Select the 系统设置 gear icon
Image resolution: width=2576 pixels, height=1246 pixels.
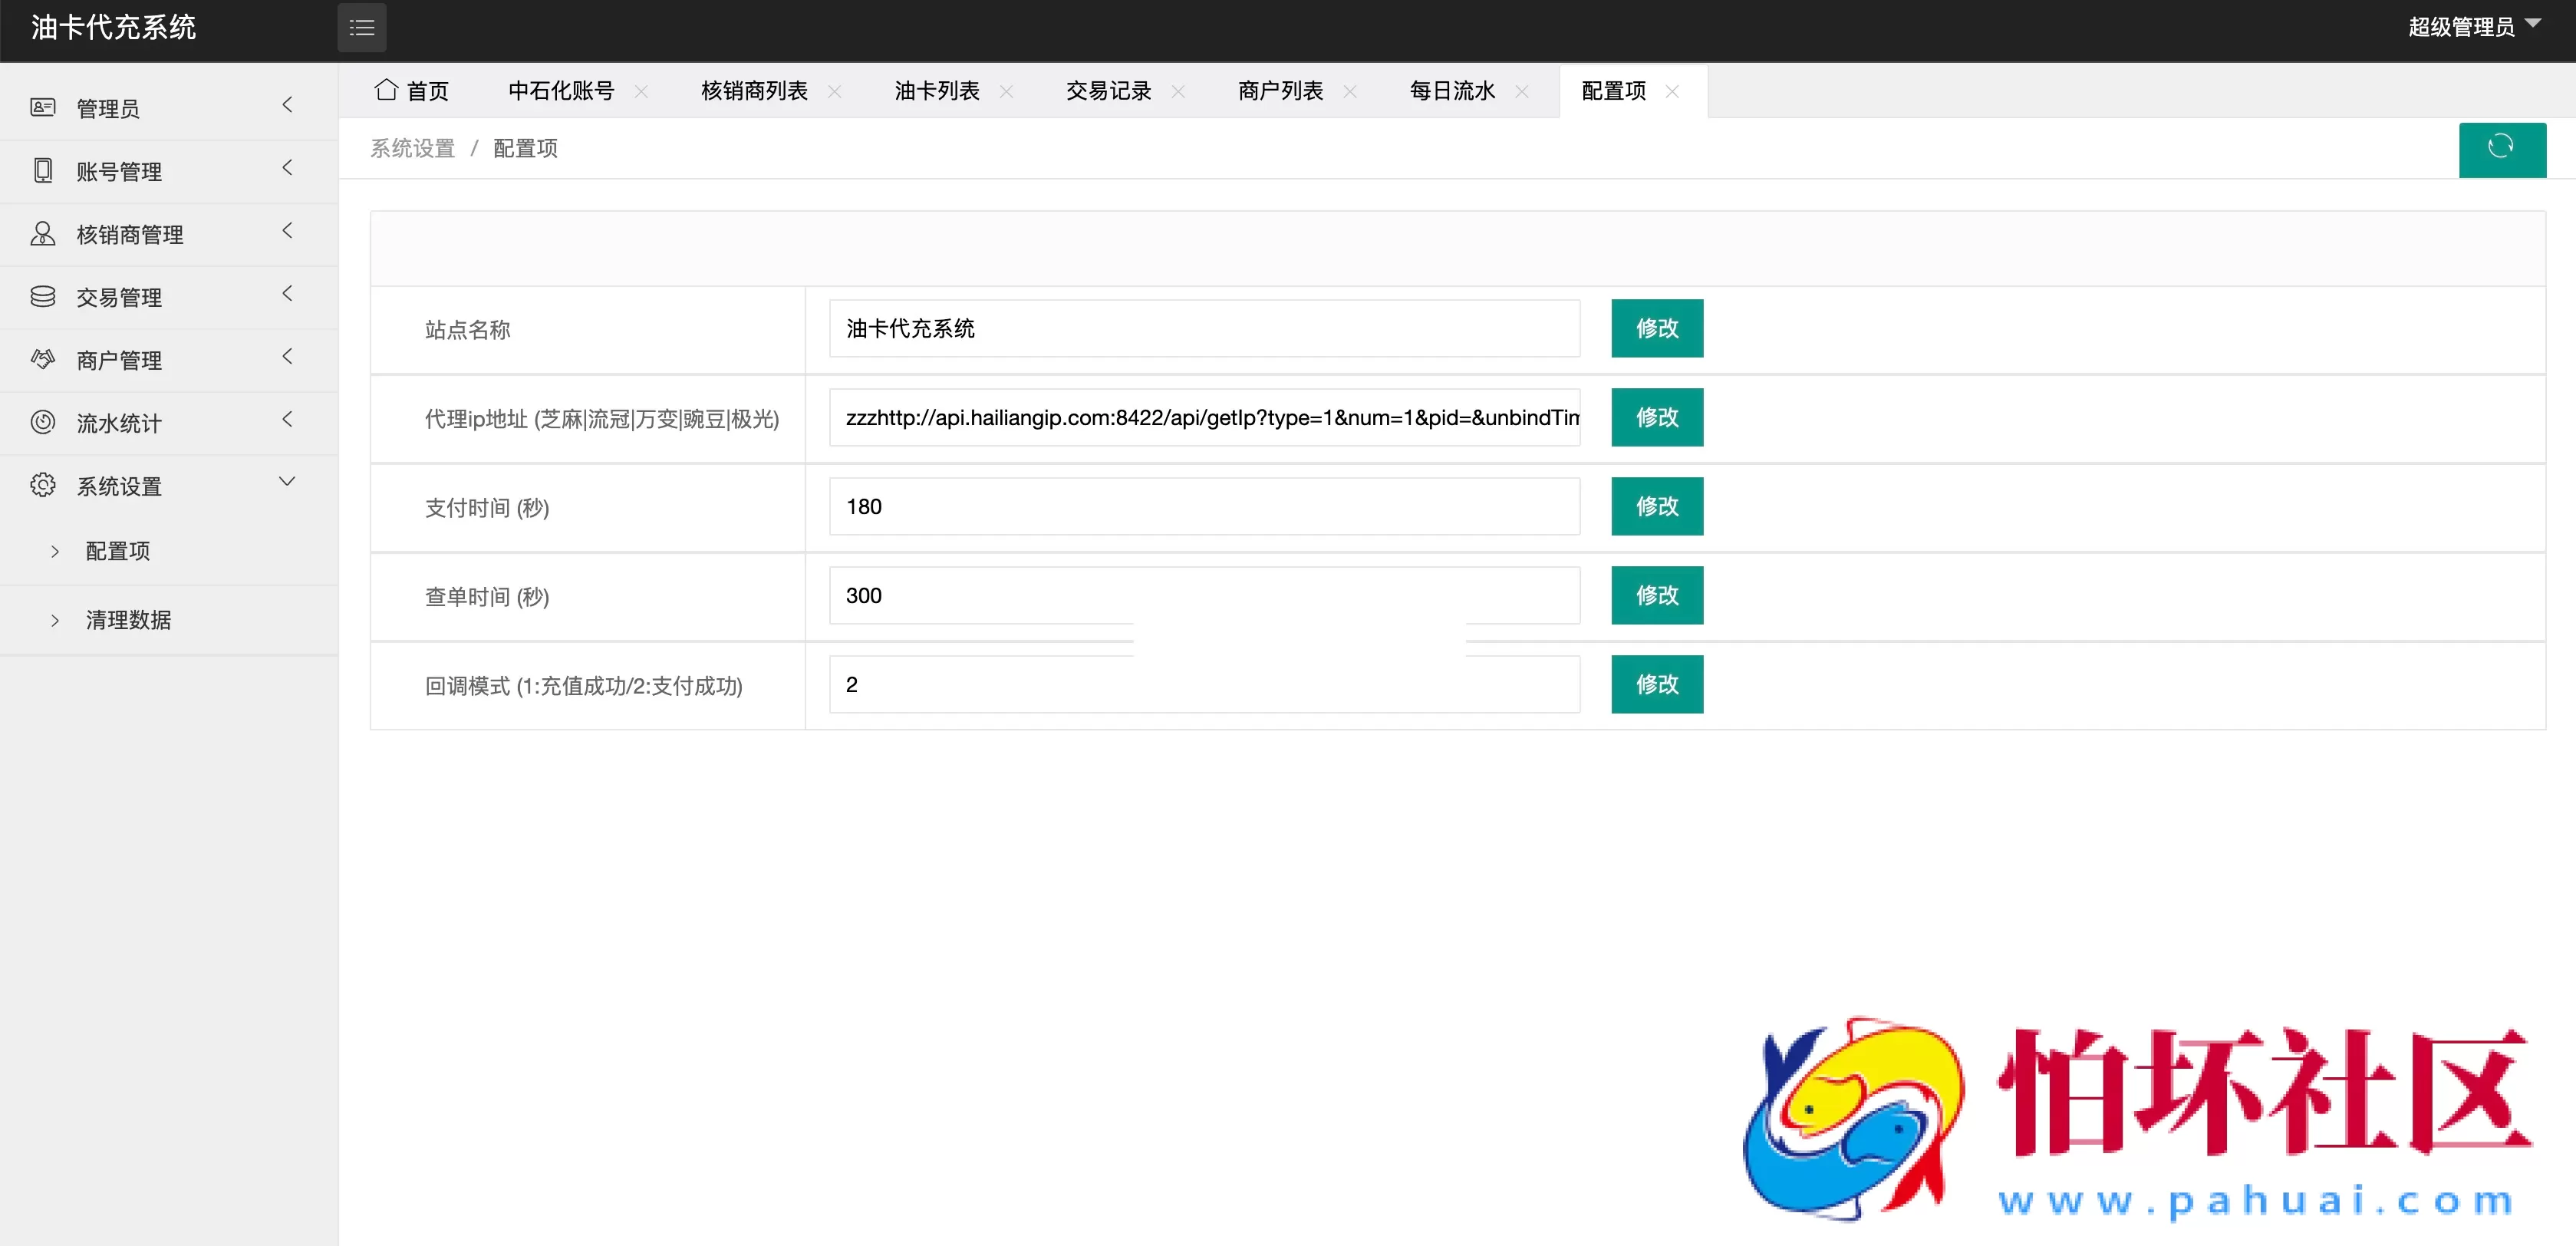[43, 485]
